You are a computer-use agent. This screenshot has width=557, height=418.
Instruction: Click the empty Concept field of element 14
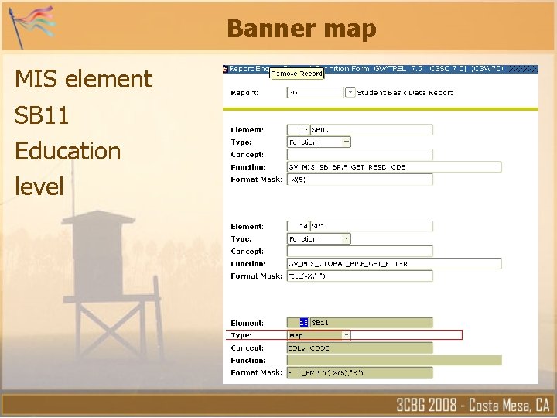[360, 251]
